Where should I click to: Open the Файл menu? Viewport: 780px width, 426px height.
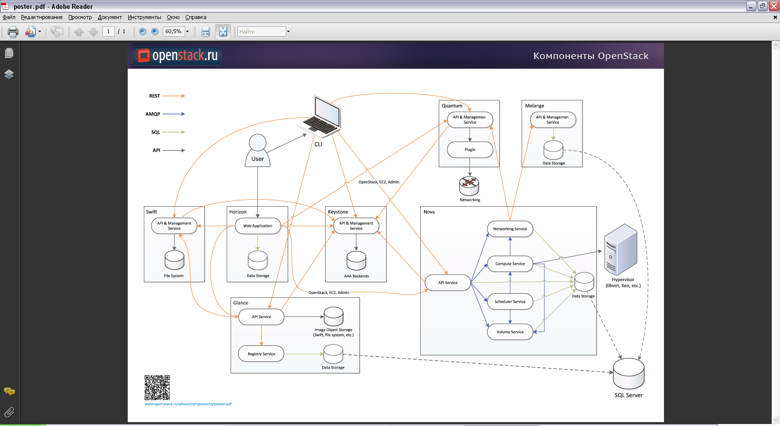tap(9, 17)
